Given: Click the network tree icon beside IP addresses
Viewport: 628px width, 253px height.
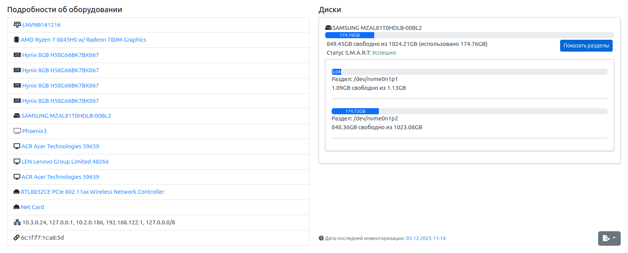Looking at the screenshot, I should [x=17, y=222].
